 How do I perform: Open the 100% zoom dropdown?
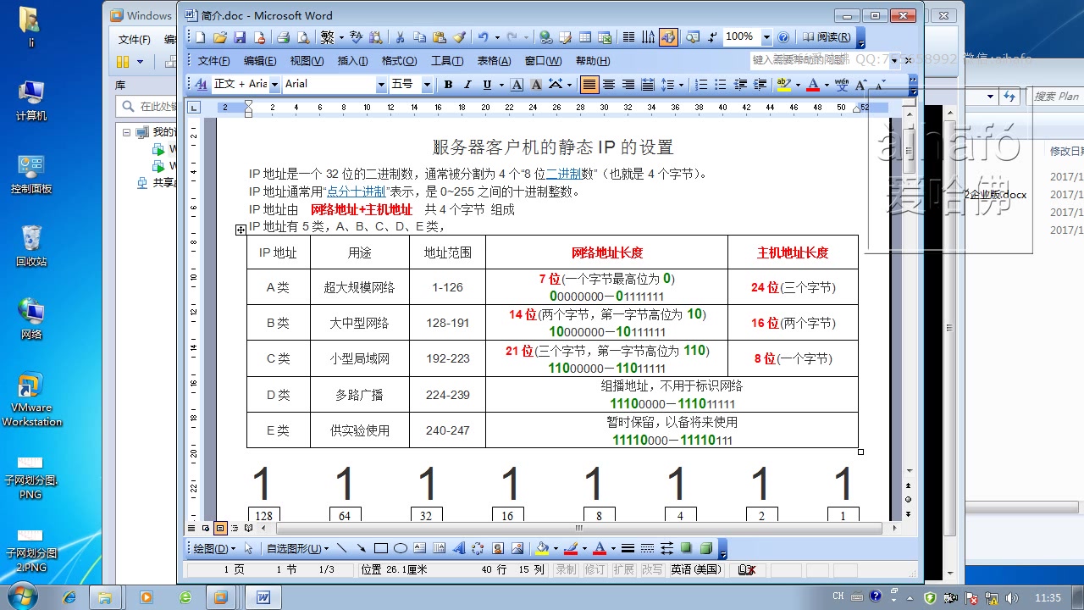pyautogui.click(x=766, y=36)
